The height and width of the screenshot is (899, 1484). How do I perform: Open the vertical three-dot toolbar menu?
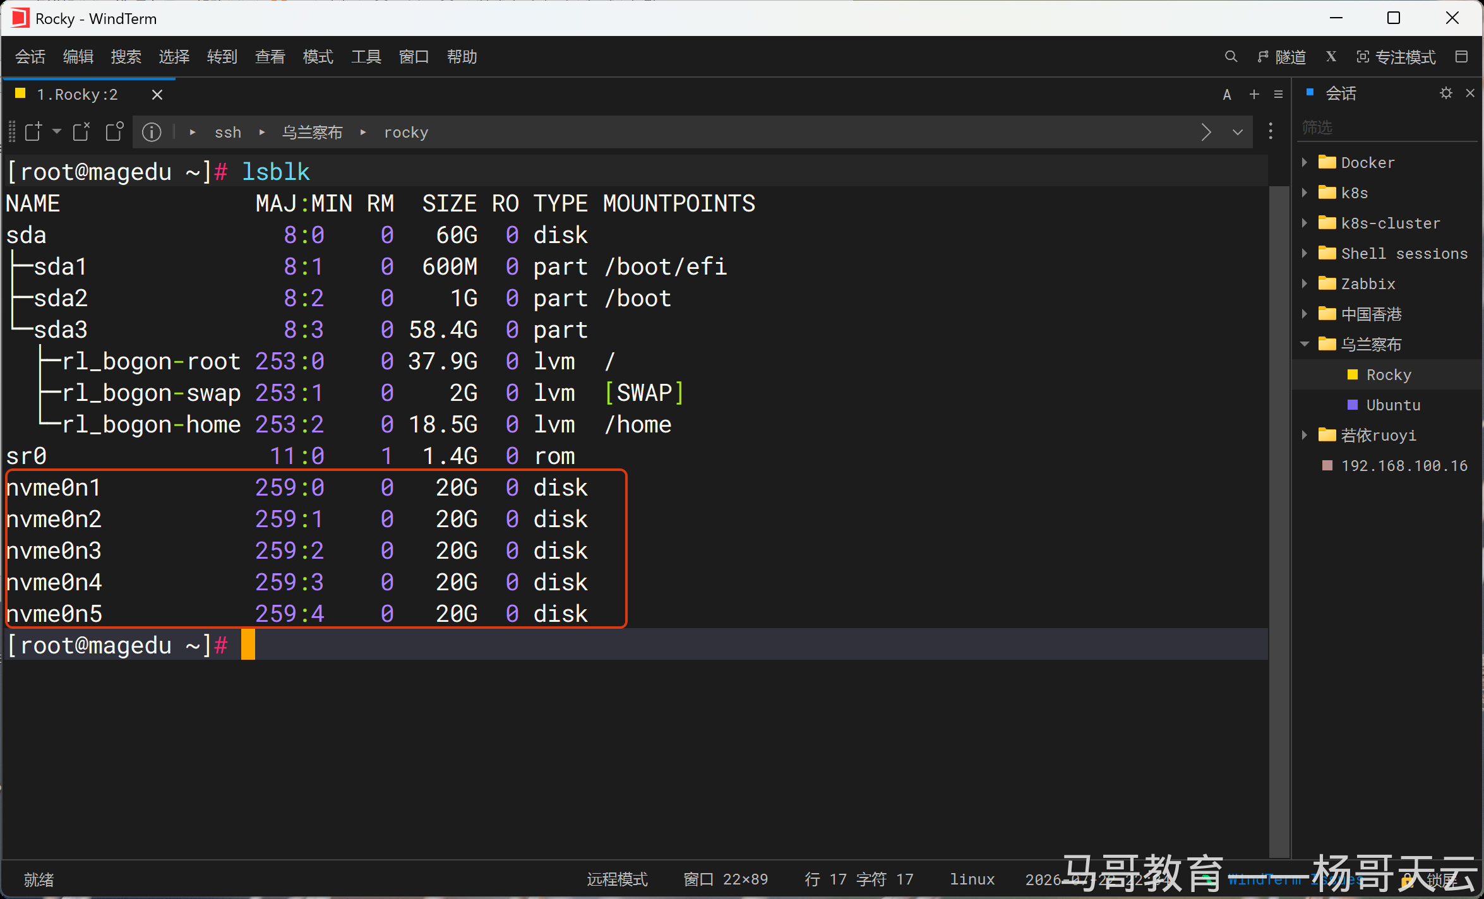(1271, 131)
